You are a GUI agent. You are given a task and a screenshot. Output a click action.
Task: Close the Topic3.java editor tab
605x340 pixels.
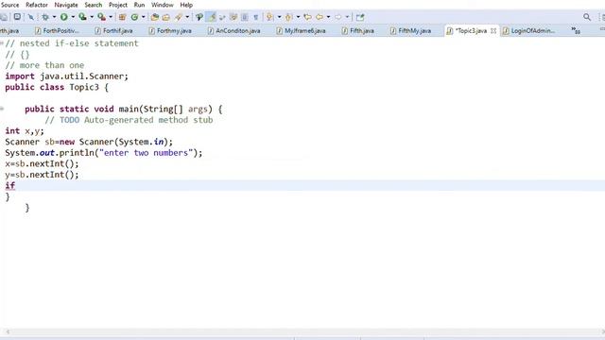coord(493,30)
